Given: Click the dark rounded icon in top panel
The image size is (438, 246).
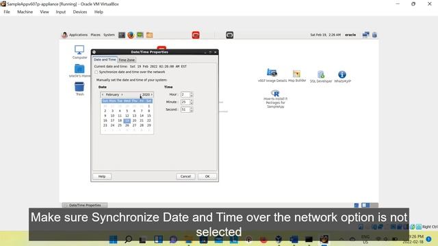Looking at the screenshot, I should 230,35.
